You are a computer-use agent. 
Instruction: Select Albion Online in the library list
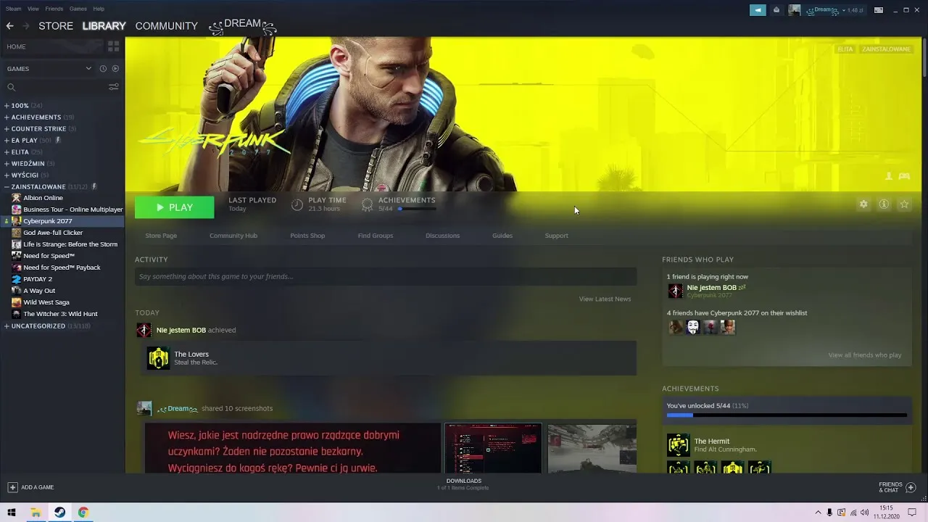click(x=43, y=198)
